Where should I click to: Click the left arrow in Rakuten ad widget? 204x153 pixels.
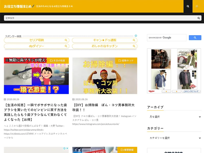tap(166, 91)
